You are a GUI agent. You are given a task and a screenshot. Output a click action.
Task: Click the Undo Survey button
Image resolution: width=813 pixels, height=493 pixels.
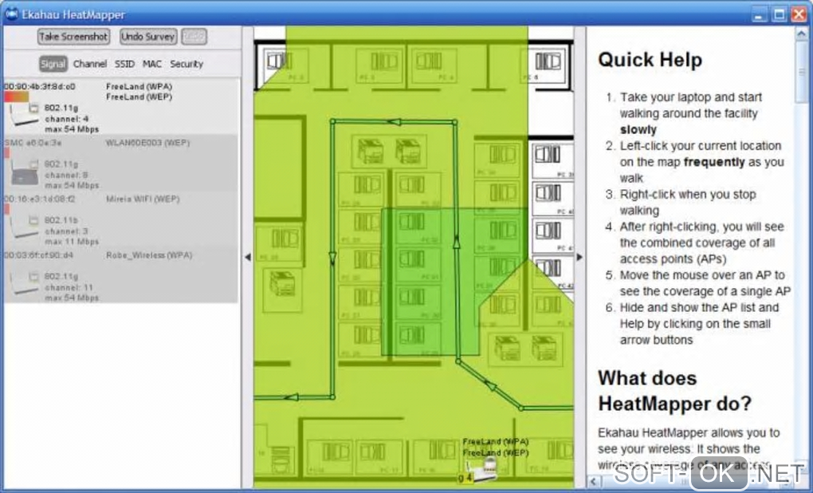(148, 37)
